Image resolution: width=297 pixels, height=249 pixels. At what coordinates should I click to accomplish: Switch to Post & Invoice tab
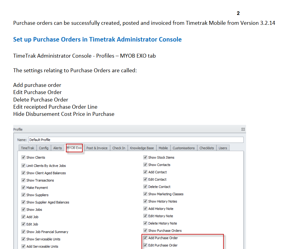click(97, 148)
